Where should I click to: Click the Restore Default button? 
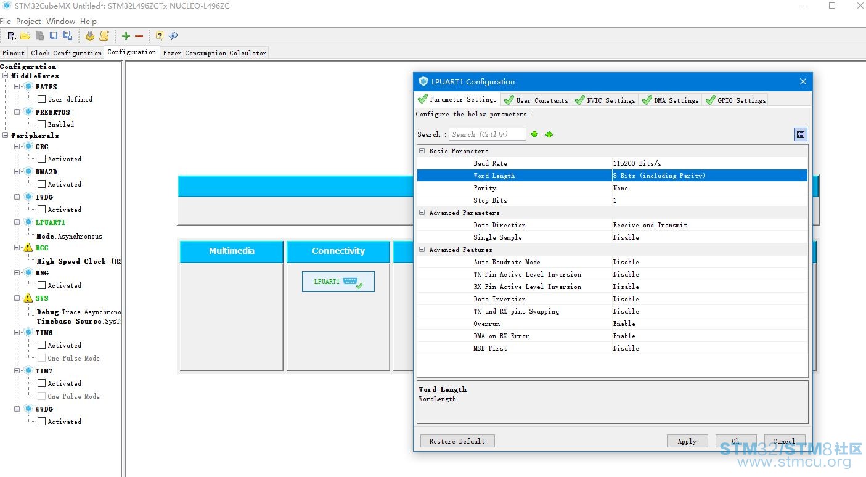click(x=457, y=441)
